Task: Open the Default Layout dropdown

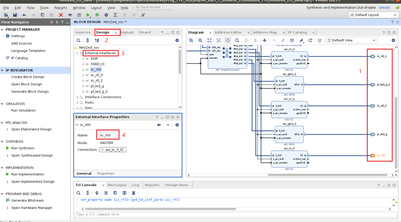Action: point(374,15)
